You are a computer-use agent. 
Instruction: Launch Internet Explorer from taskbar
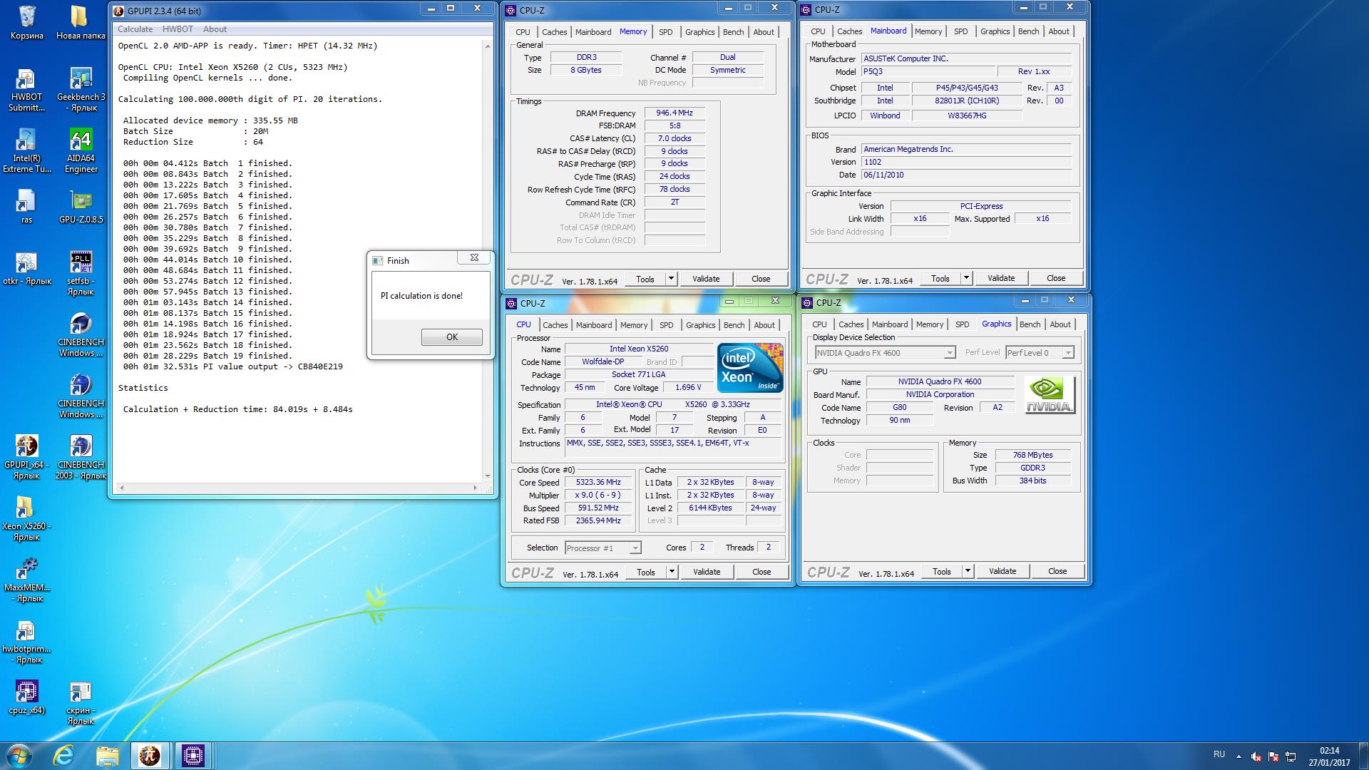(64, 756)
